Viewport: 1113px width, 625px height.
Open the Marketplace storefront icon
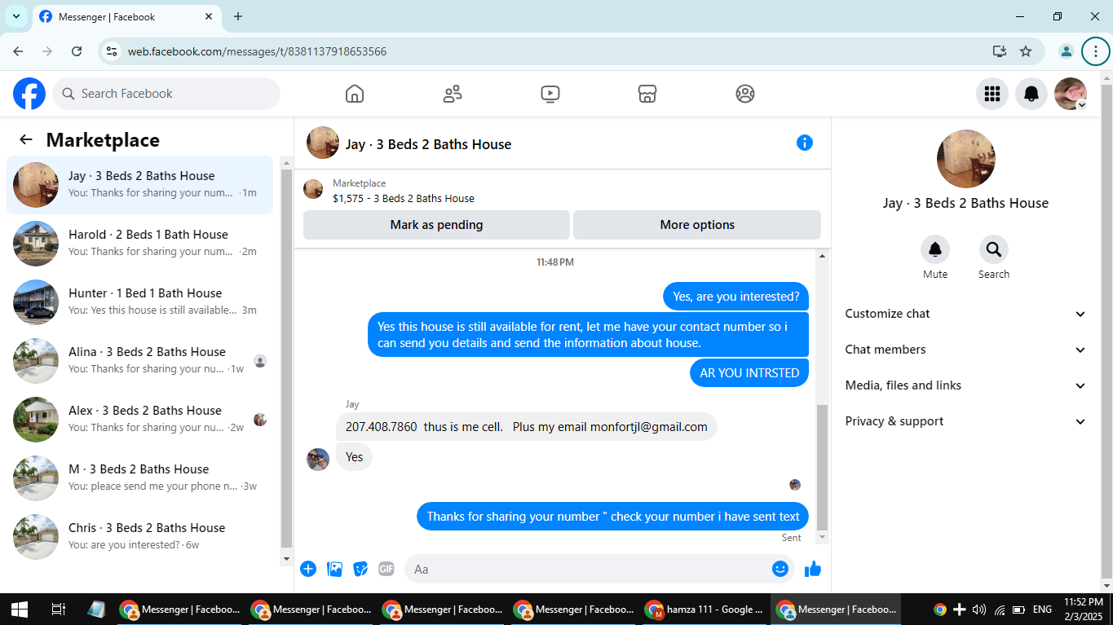pos(647,94)
